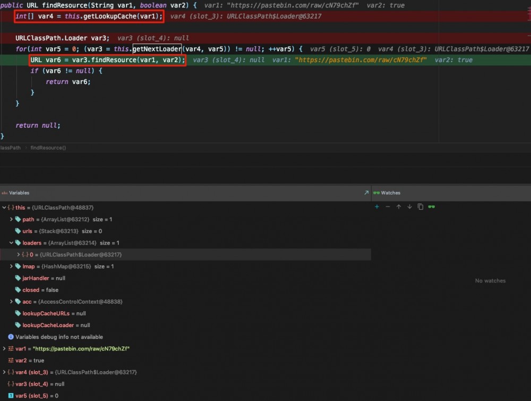Click the duplicate watch copy icon

coord(419,206)
